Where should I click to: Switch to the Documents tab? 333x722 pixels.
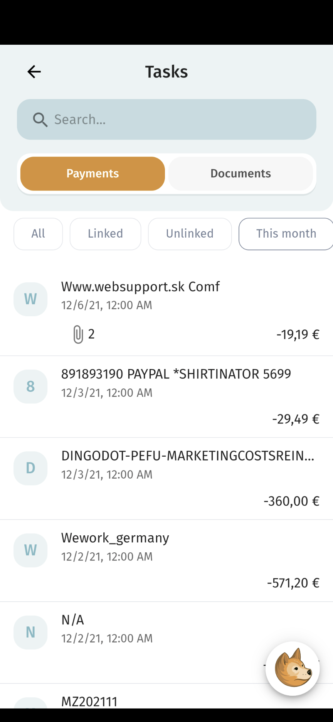pyautogui.click(x=240, y=174)
